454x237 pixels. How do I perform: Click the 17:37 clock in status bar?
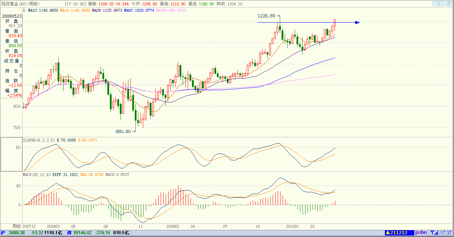(x=447, y=233)
